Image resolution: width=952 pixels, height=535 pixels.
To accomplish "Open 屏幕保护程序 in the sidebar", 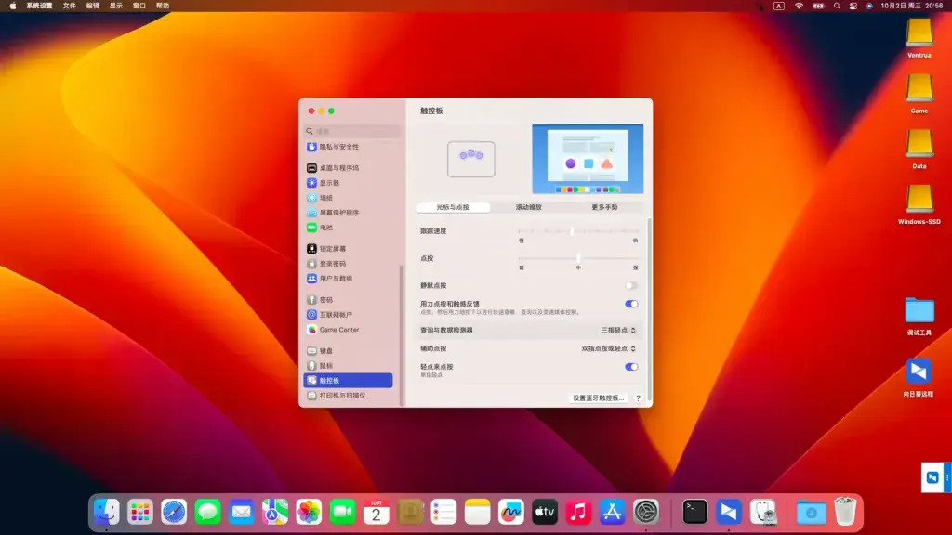I will [x=348, y=213].
